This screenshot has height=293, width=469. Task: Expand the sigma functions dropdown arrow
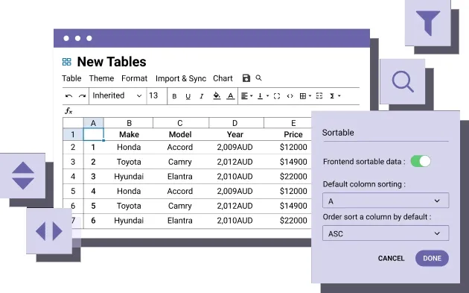click(339, 96)
